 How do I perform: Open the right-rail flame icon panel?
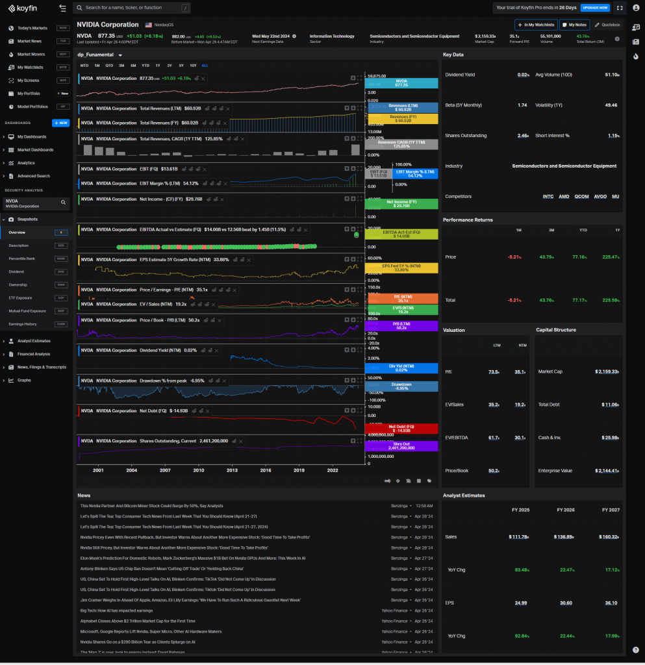tap(636, 56)
